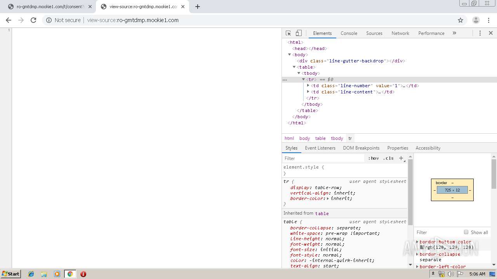Close the ro-gmtdmp consent tab

90,7
